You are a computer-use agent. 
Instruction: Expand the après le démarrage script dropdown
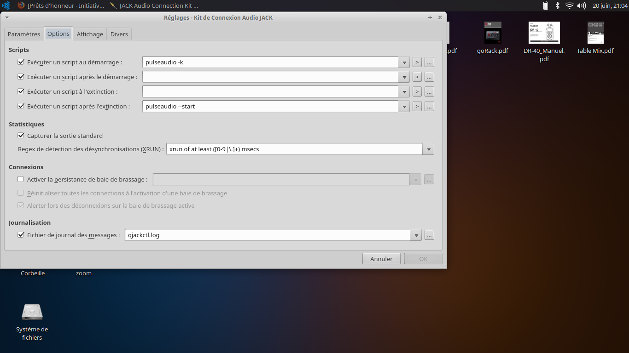(x=404, y=77)
